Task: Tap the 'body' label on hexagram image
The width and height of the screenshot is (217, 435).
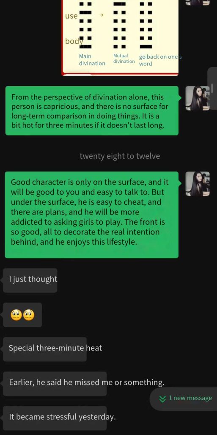Action: coord(74,41)
